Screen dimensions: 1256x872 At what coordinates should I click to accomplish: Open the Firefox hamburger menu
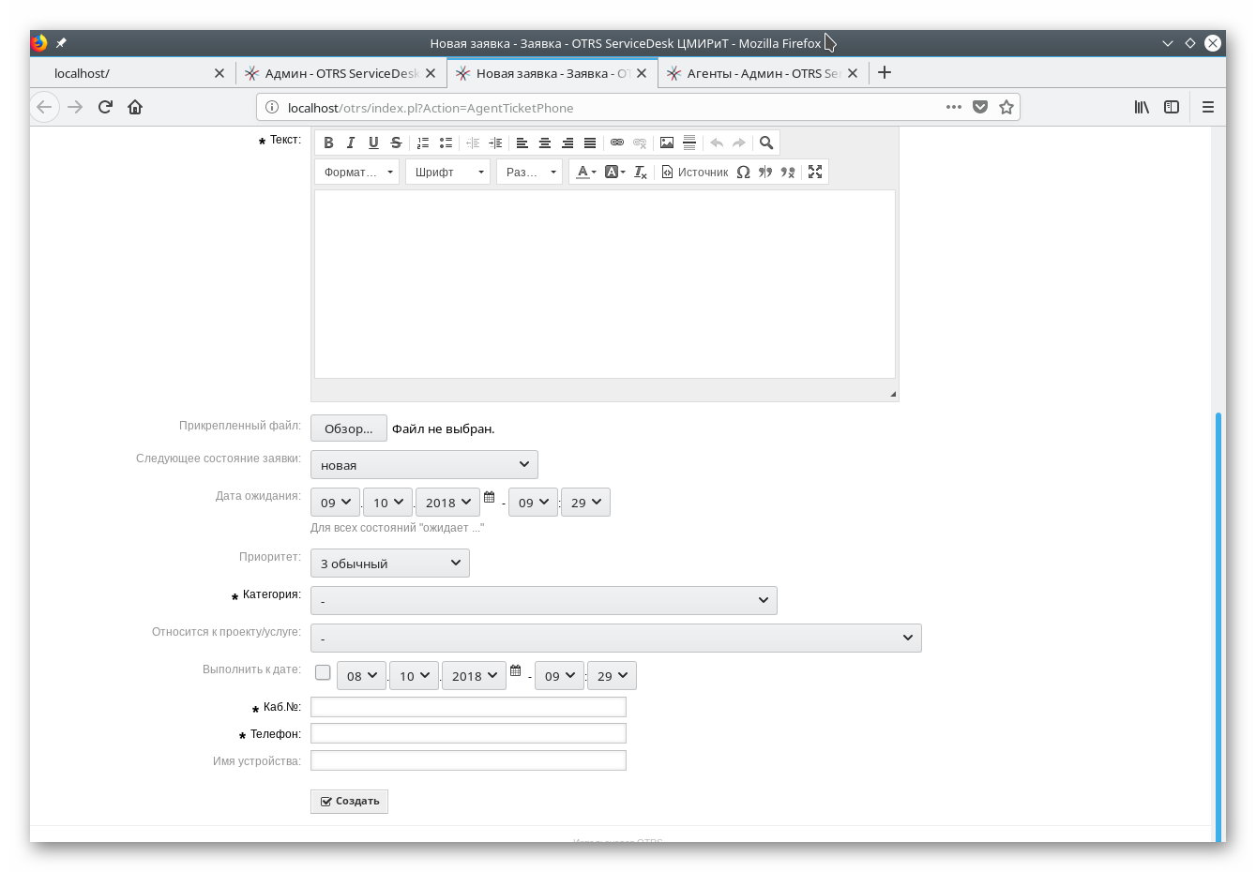[x=1208, y=107]
